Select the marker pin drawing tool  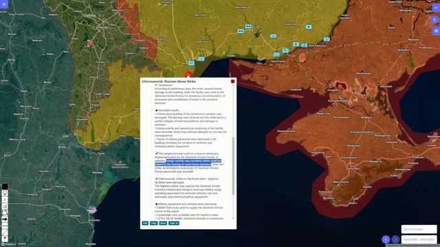pos(5,193)
